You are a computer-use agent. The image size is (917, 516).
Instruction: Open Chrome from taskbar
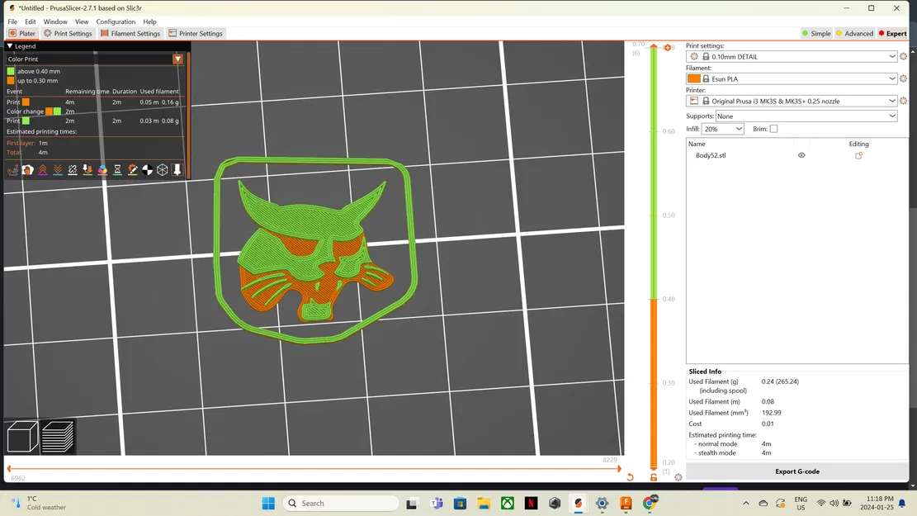click(650, 503)
